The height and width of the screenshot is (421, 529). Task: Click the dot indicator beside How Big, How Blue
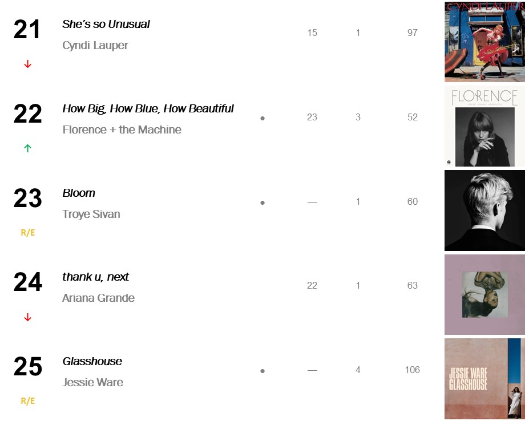click(x=263, y=118)
